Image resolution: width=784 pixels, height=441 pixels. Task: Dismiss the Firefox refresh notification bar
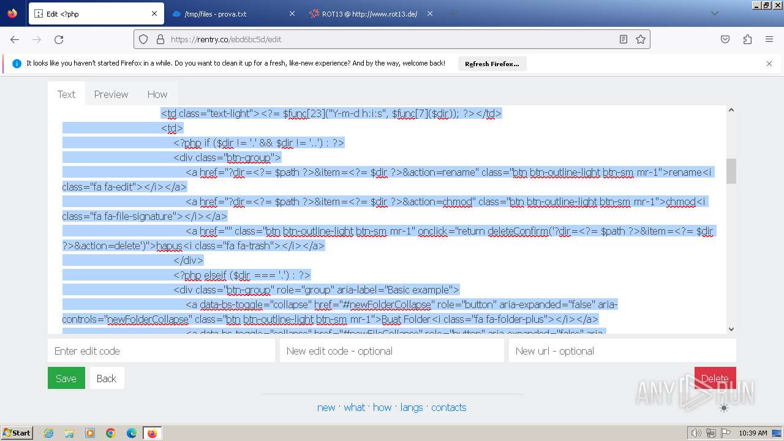769,64
